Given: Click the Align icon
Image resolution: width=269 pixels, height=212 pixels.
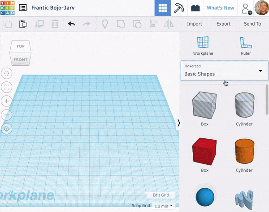Looking at the screenshot, I should (x=153, y=24).
